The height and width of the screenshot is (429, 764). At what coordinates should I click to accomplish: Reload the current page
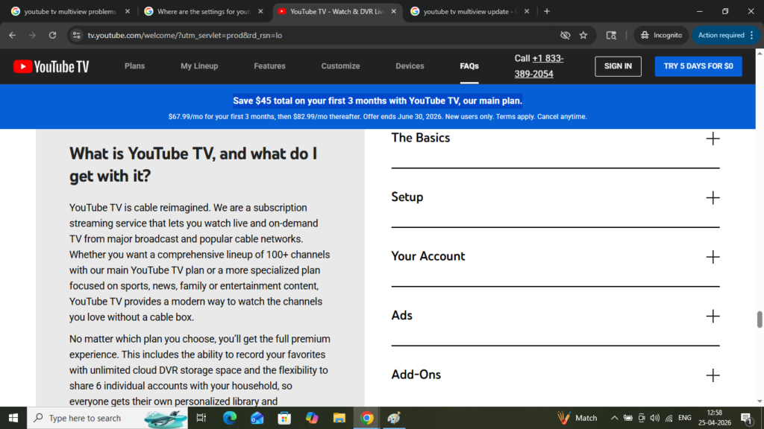pos(52,35)
